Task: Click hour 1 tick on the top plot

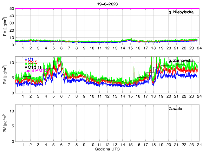Action: point(23,48)
